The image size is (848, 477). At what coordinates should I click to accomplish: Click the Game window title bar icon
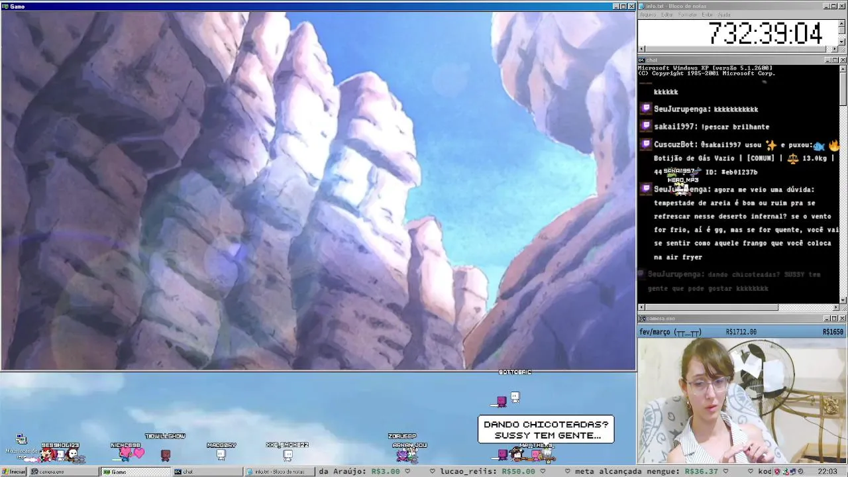point(5,6)
